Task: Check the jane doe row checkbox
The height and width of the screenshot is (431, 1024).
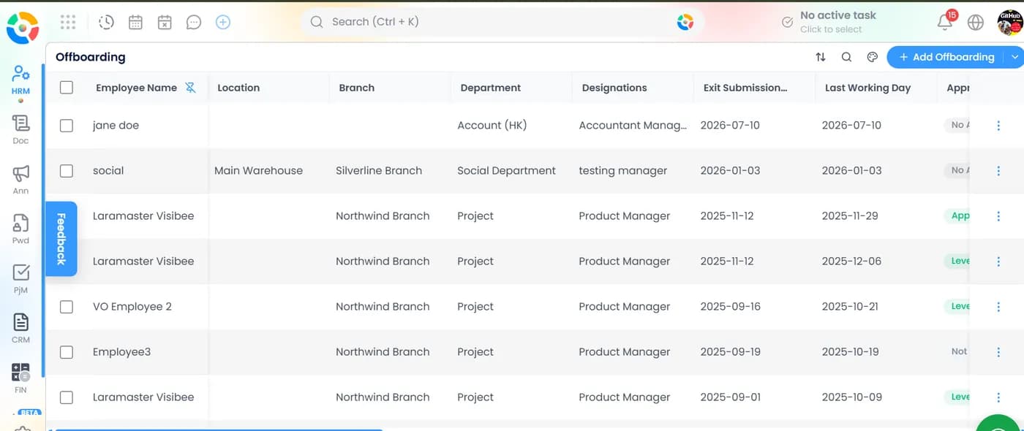Action: [67, 126]
